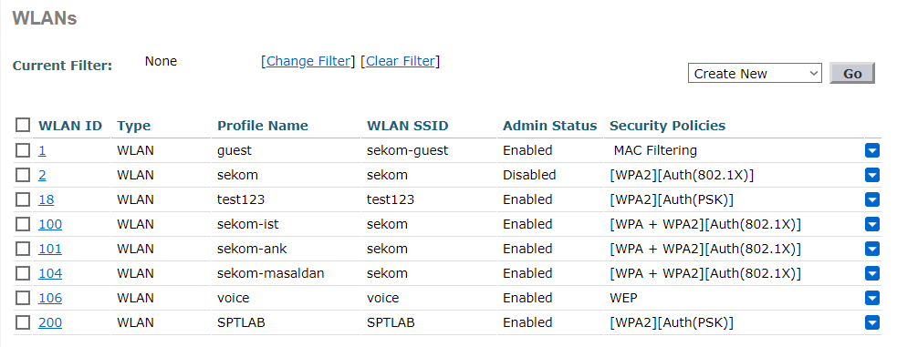The height and width of the screenshot is (347, 897).
Task: Tick the checkbox for the SPTLAB row
Action: click(23, 322)
